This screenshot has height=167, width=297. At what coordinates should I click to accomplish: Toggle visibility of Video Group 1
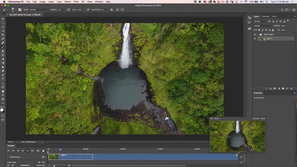(x=255, y=34)
